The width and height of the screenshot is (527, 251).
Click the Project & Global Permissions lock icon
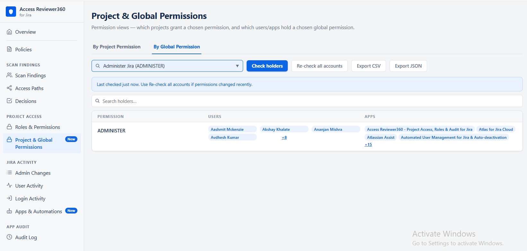(x=9, y=140)
